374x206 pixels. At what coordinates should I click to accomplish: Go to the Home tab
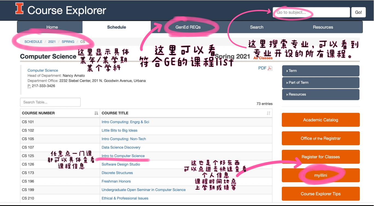[52, 27]
